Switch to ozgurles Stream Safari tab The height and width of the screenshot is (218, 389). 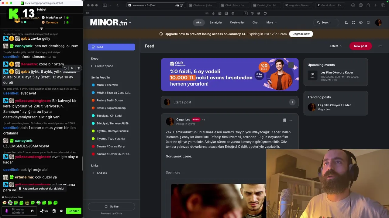point(298,5)
